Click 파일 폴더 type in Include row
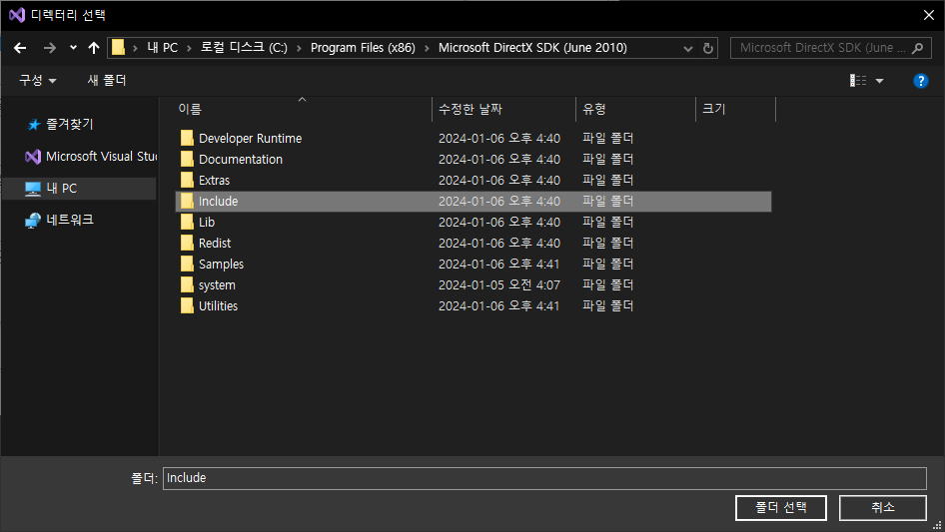This screenshot has width=945, height=532. point(607,202)
